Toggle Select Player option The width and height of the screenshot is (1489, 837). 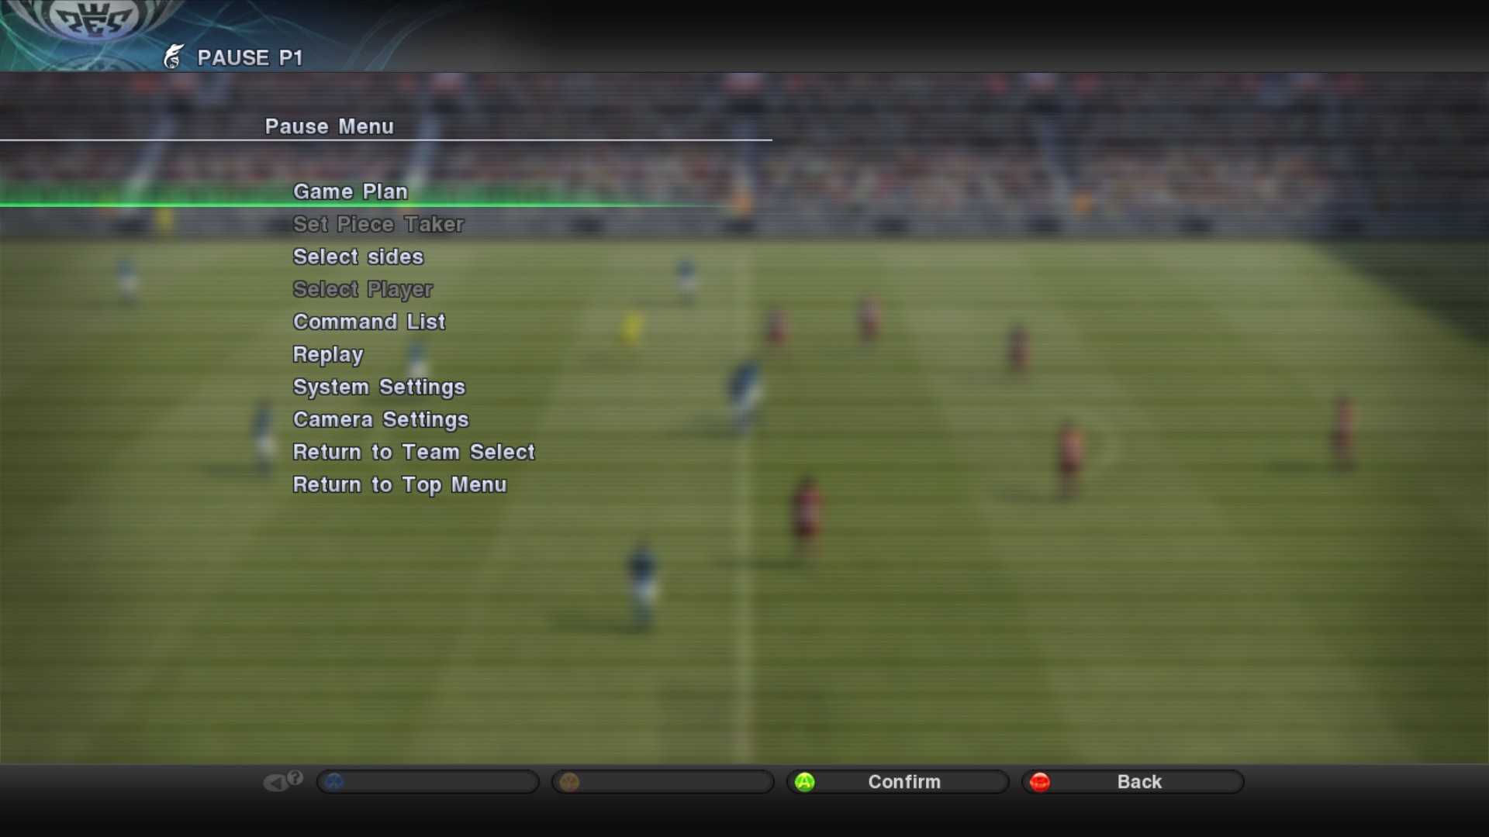[x=363, y=289]
